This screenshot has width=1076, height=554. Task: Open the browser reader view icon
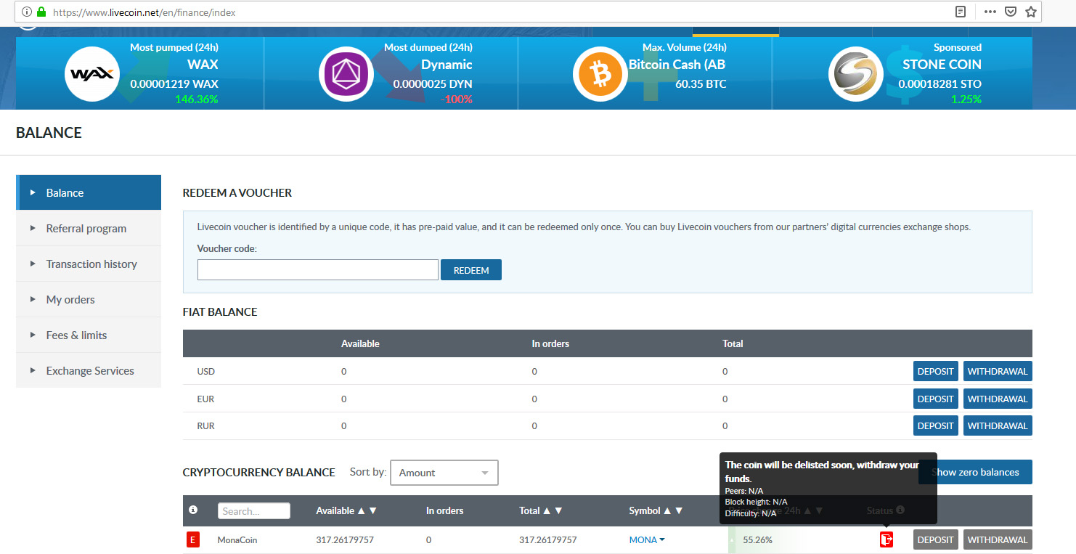pos(961,12)
